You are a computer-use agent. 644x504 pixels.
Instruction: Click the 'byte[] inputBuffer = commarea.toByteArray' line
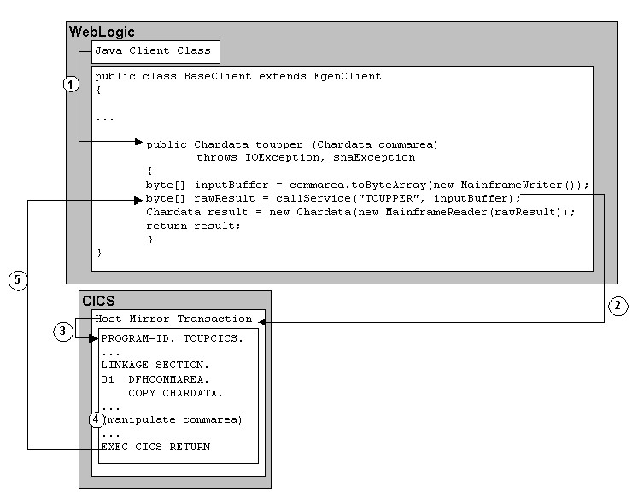(x=367, y=185)
